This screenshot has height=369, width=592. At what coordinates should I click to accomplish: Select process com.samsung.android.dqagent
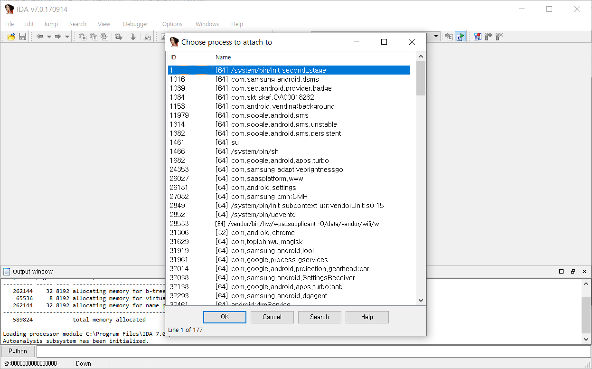289,296
